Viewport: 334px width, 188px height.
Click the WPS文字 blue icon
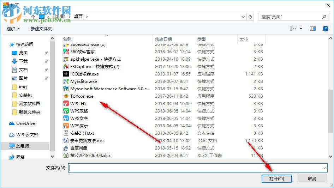(66, 118)
